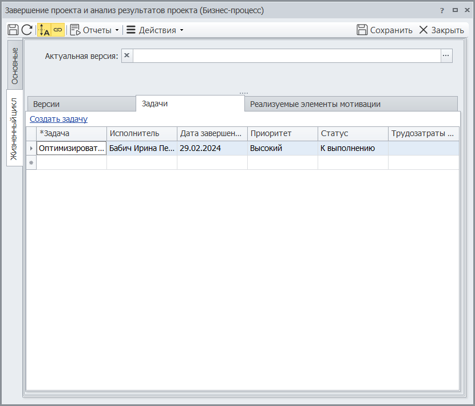Open the Реализуемые элементы мотивации tab
475x406 pixels.
click(x=315, y=104)
